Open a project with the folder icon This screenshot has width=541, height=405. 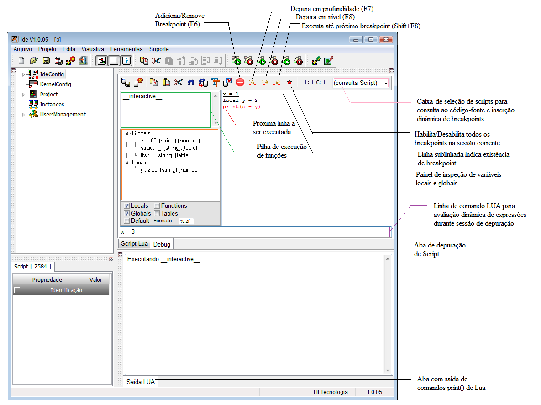[x=34, y=61]
